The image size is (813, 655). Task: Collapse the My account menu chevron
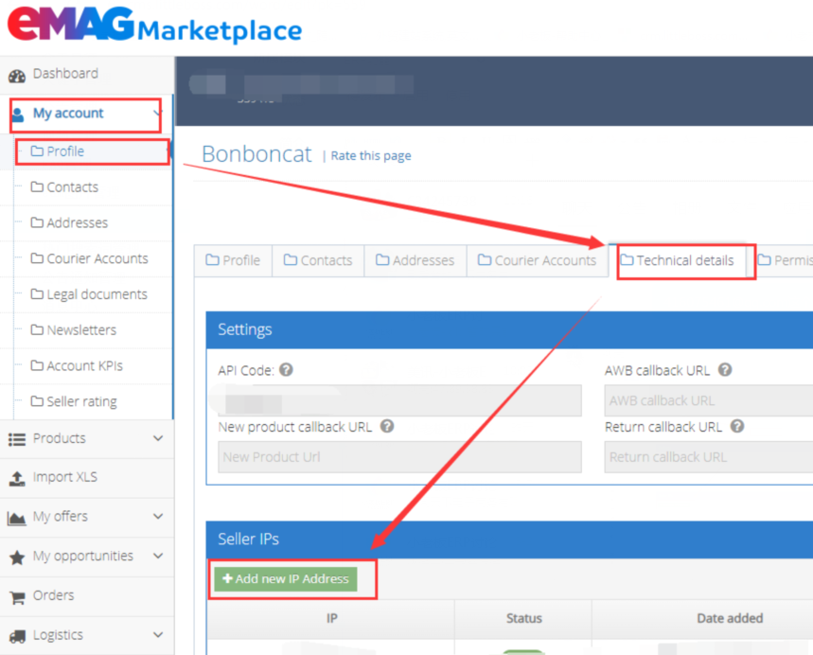tap(157, 114)
